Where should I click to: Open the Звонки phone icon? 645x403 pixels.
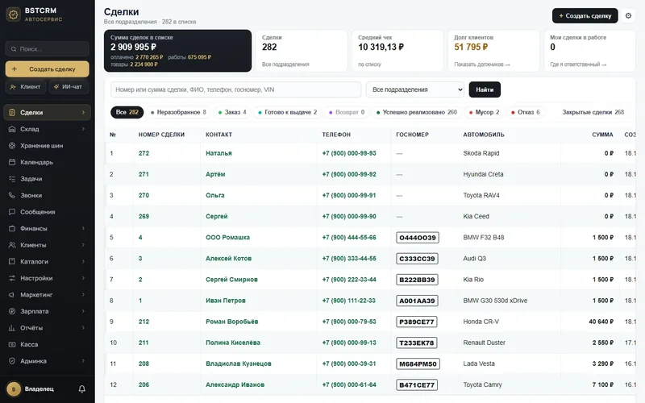[12, 195]
